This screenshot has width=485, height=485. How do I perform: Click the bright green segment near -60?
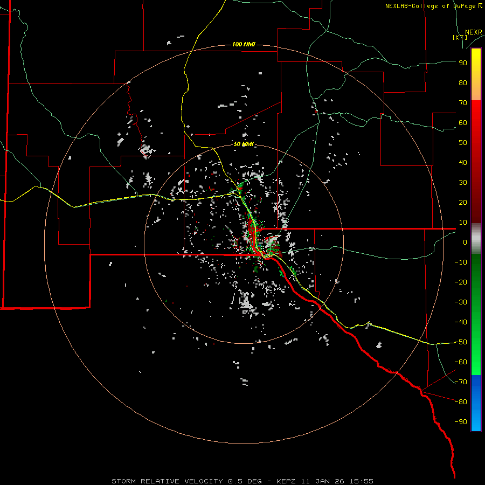[476, 362]
